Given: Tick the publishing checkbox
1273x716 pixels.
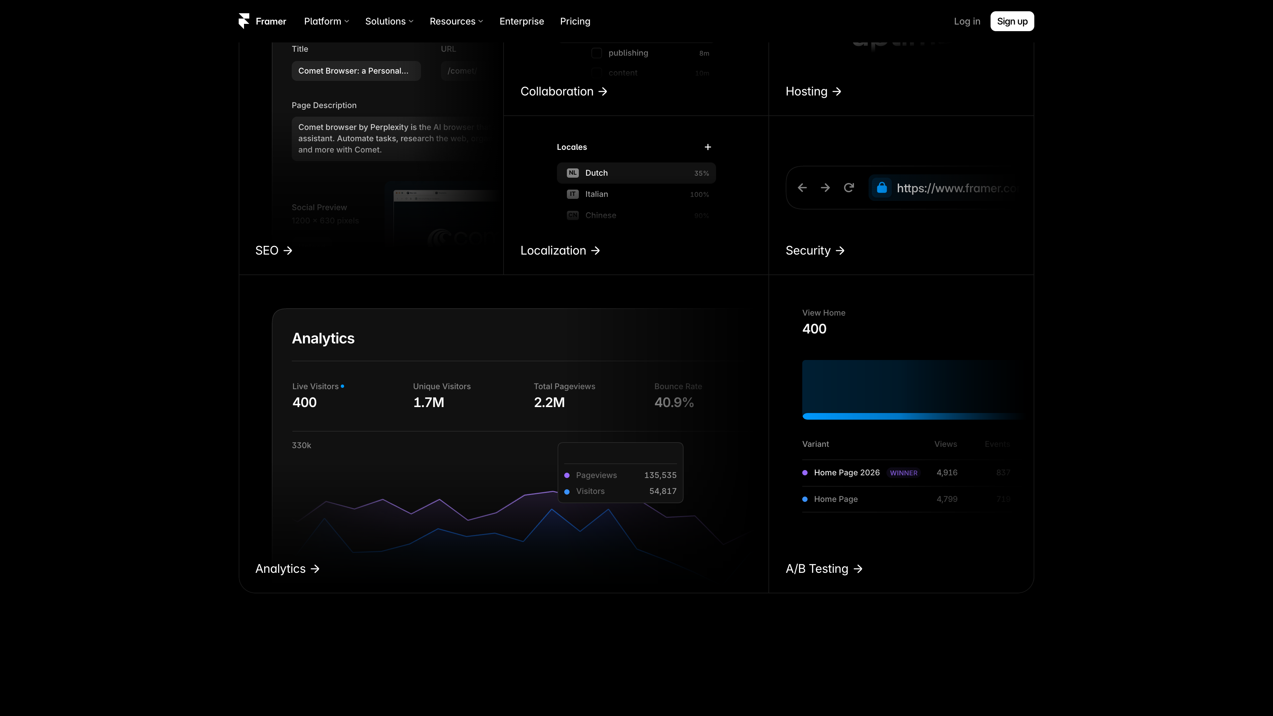Looking at the screenshot, I should click(596, 53).
